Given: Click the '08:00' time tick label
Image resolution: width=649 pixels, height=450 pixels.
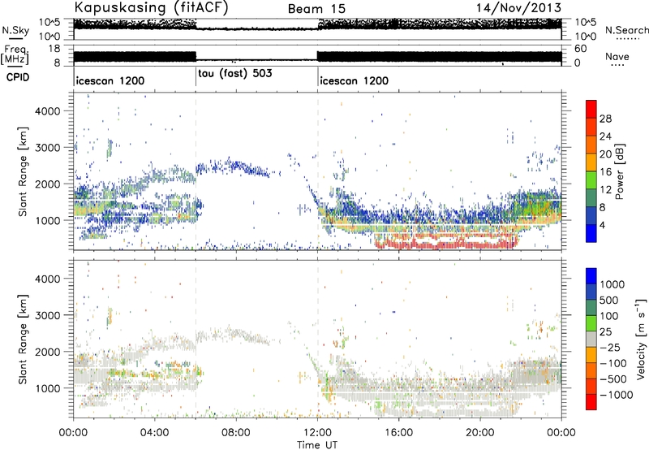Looking at the screenshot, I should point(236,433).
